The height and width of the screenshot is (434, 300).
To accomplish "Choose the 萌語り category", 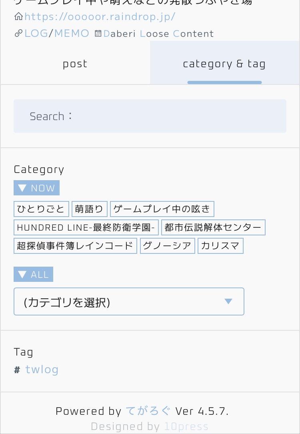I will (x=90, y=209).
